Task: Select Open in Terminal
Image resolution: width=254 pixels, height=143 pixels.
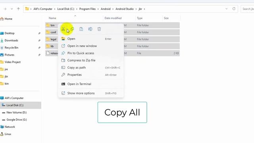Action: (91, 84)
